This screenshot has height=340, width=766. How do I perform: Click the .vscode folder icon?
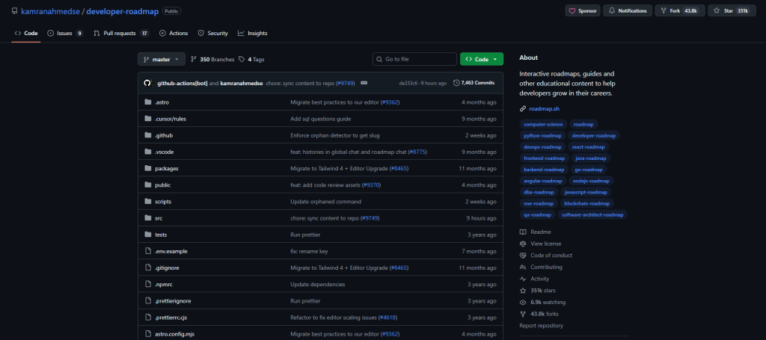[148, 152]
